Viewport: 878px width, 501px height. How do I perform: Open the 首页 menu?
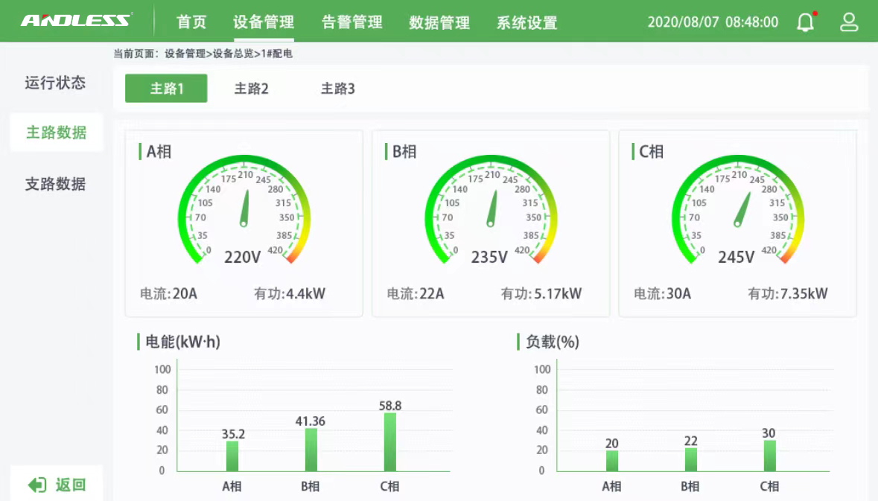click(x=191, y=22)
